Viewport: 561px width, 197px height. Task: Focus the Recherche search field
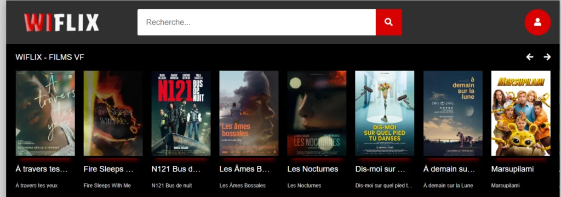click(256, 22)
